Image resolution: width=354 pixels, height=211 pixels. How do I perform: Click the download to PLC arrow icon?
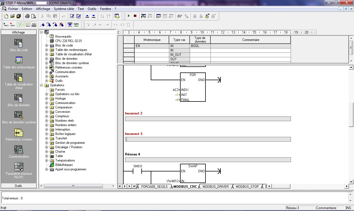pos(93,16)
